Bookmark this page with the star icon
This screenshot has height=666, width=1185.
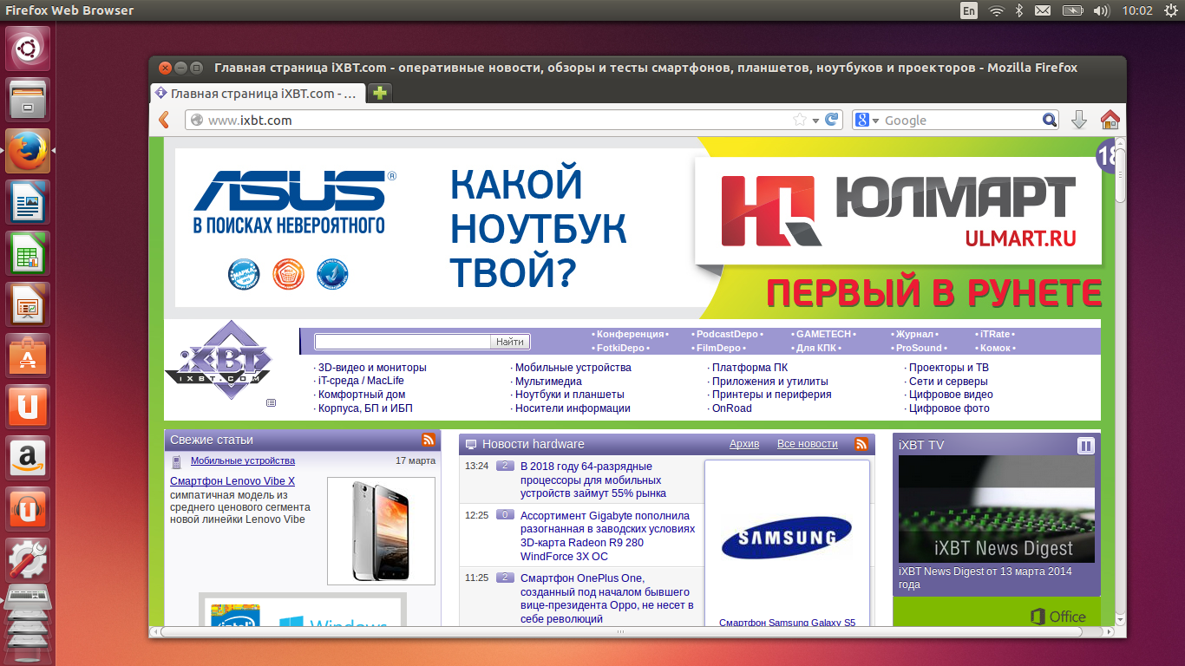(x=799, y=120)
